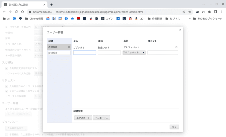
Task: Open the red pinwheel bookmark icon
Action: (x=130, y=19)
